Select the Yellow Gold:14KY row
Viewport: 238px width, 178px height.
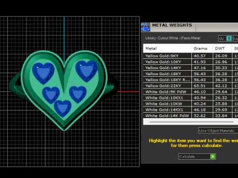[190, 68]
